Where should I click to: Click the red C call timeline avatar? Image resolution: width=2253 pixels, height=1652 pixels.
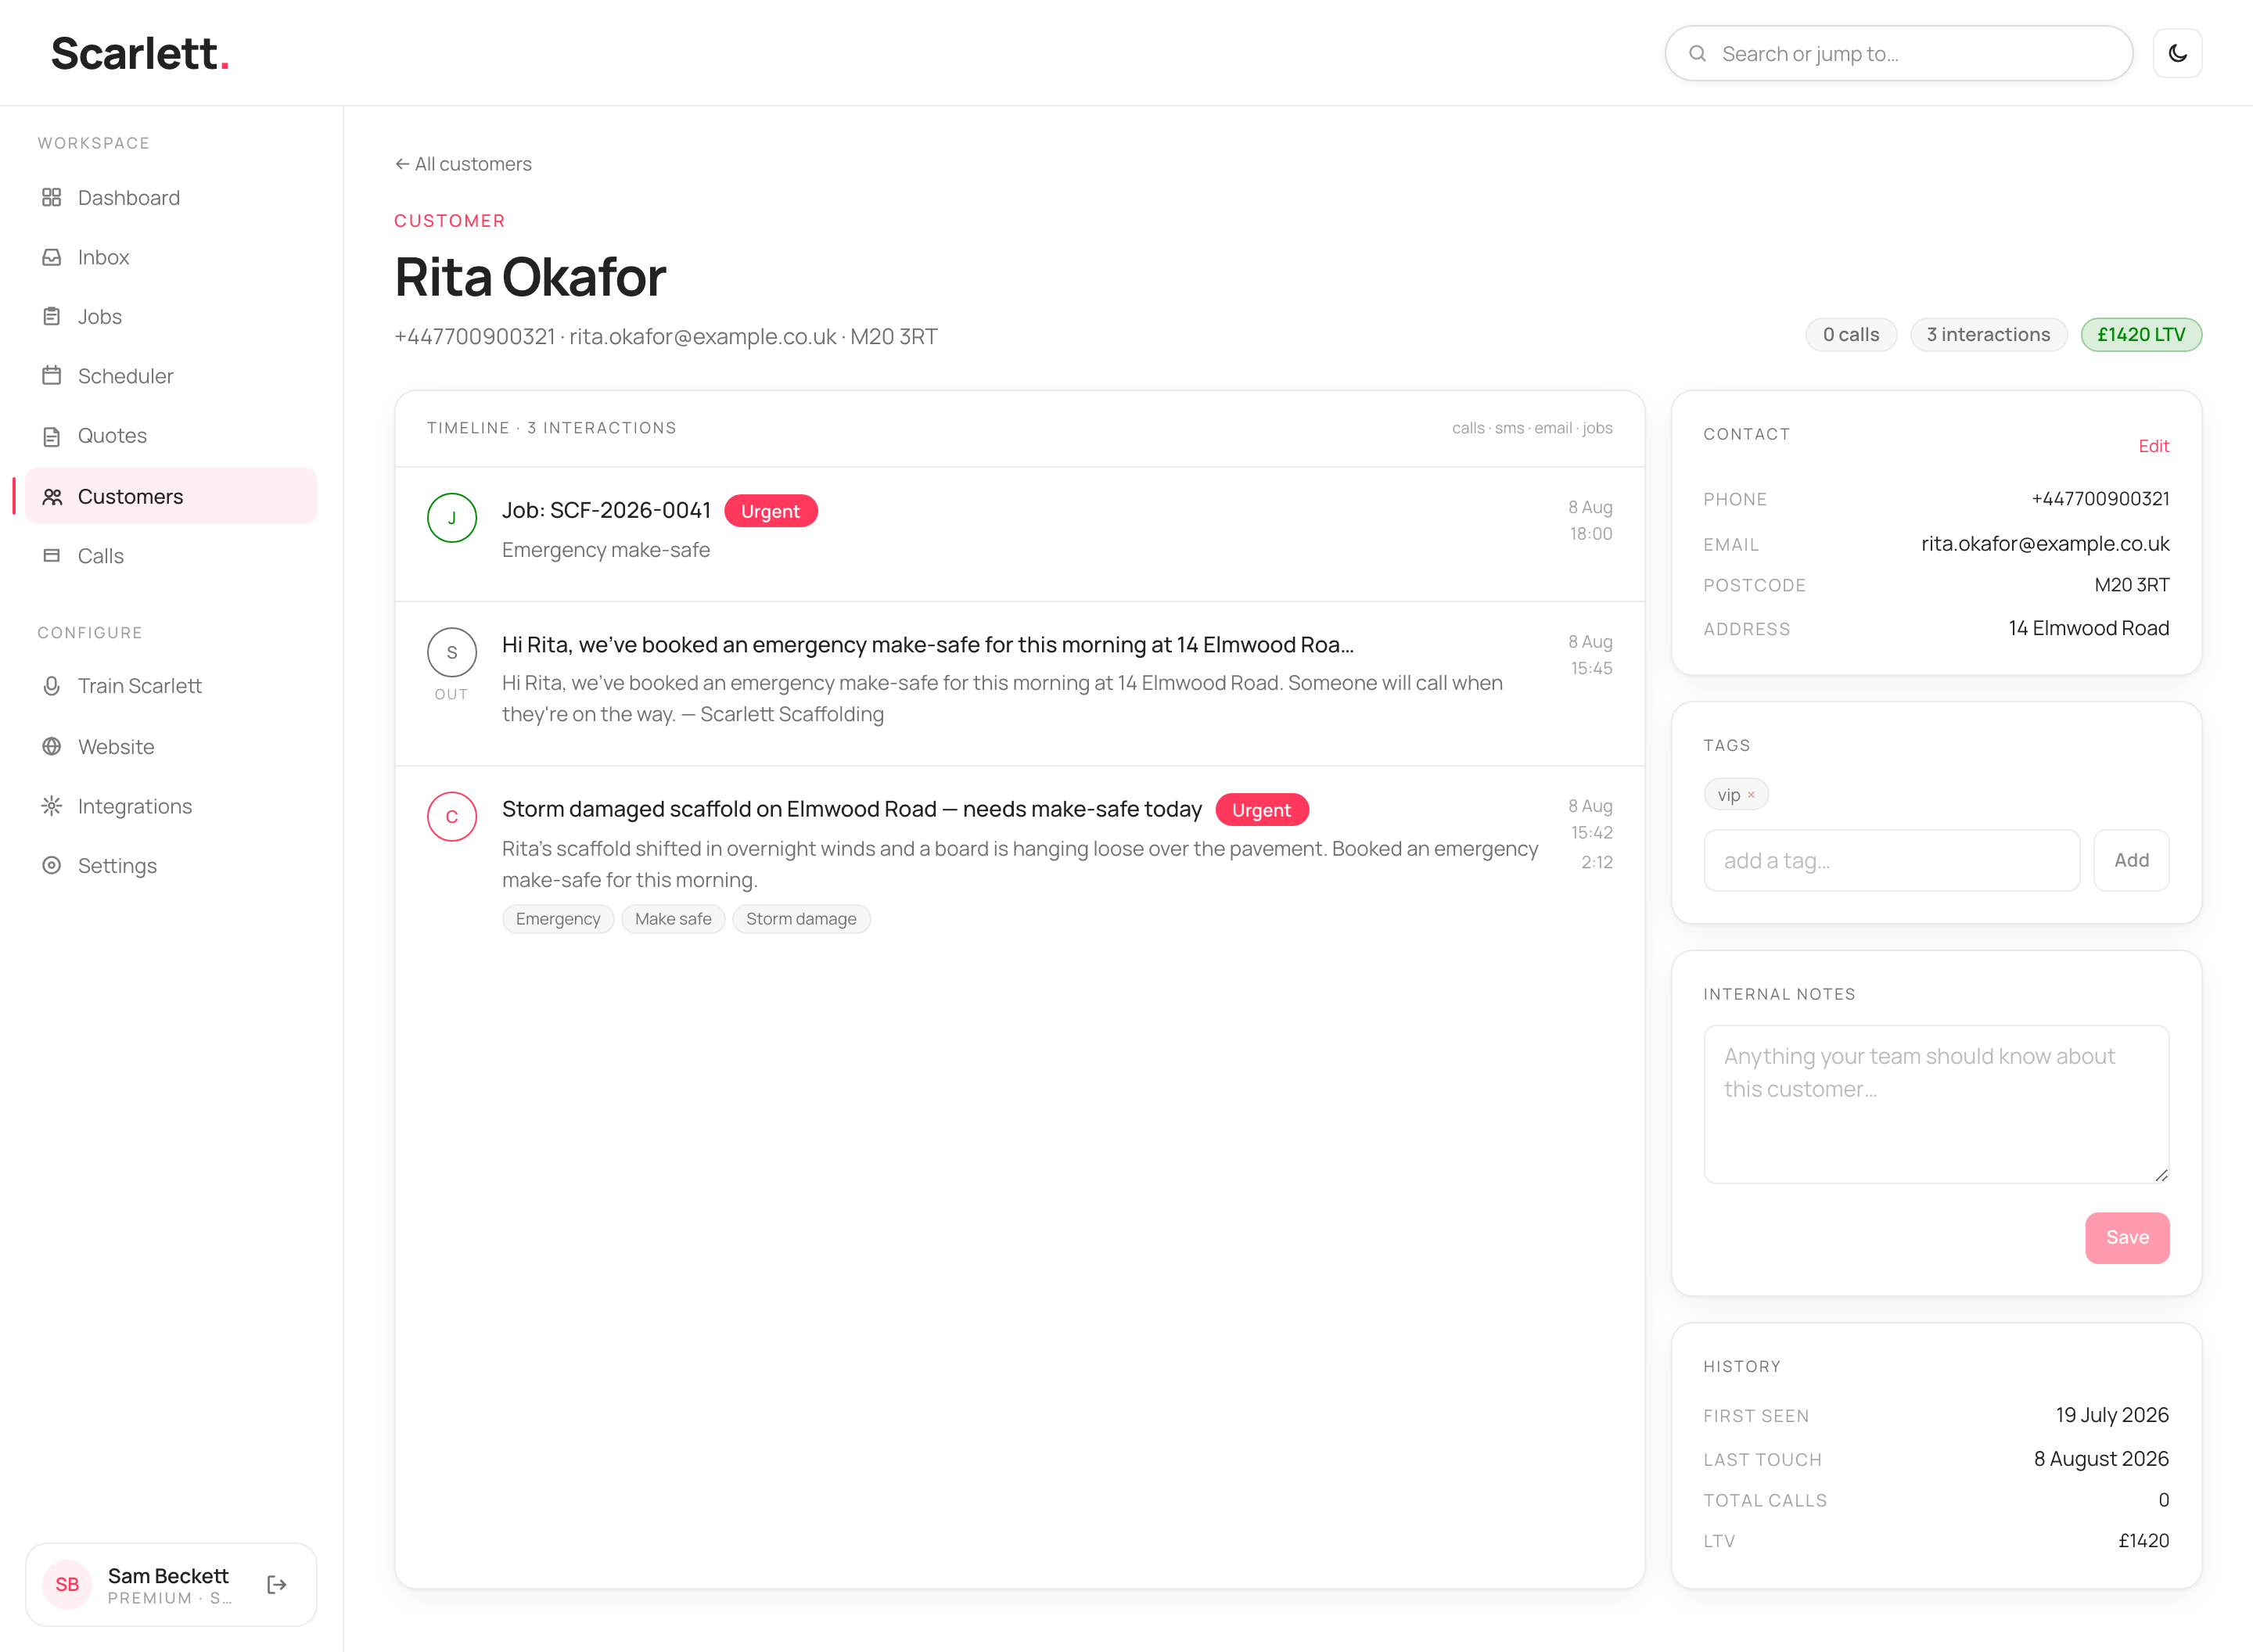click(452, 817)
